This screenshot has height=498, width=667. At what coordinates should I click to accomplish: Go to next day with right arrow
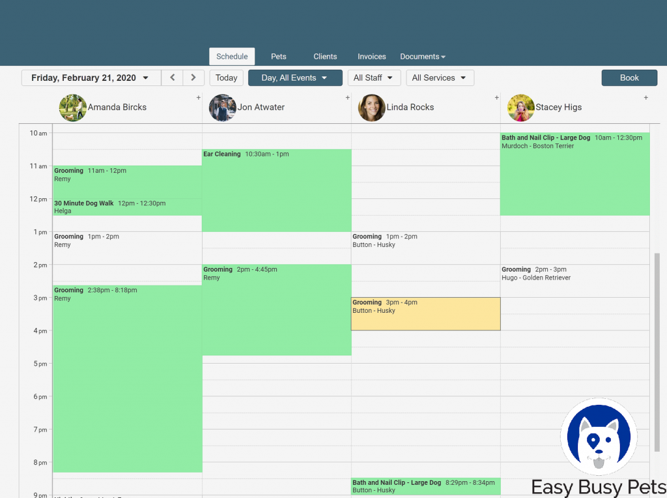(x=193, y=78)
